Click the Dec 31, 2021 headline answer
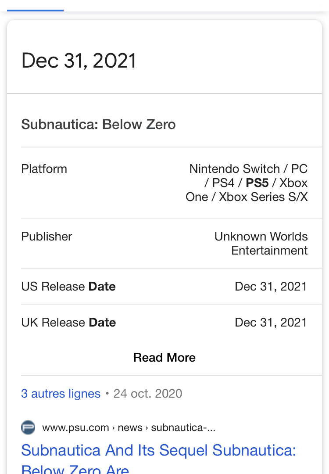The image size is (329, 474). pyautogui.click(x=79, y=61)
